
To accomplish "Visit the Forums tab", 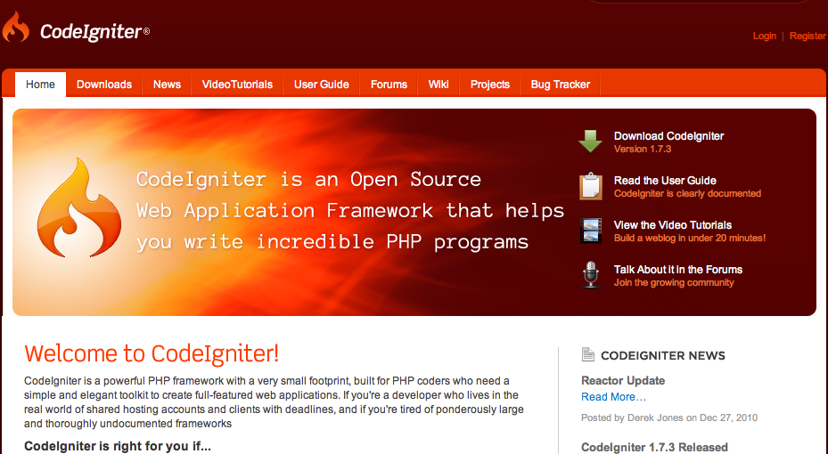I will pyautogui.click(x=389, y=85).
